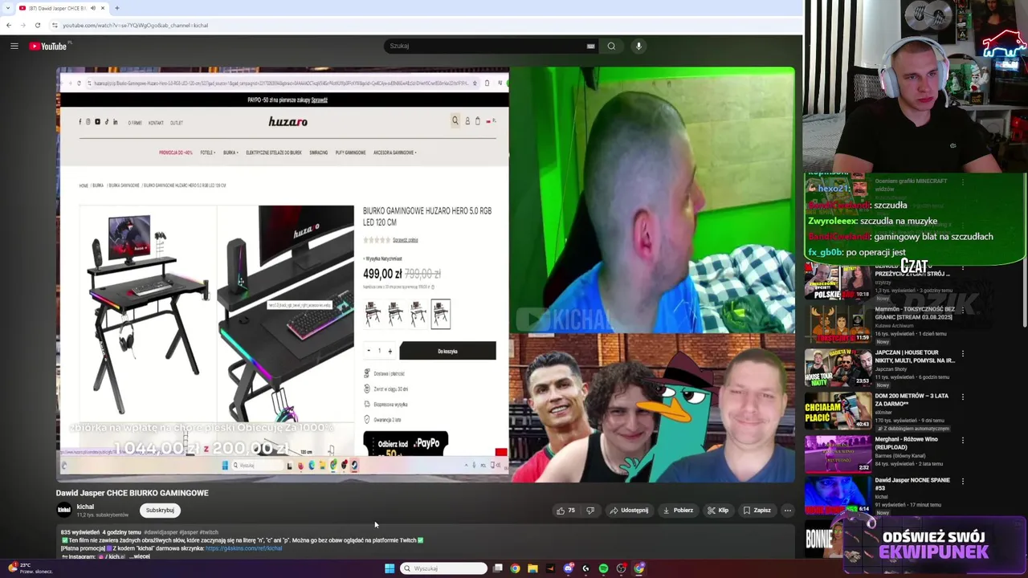Mute the Dawid Jasper tab audio
The width and height of the screenshot is (1028, 578).
click(92, 8)
